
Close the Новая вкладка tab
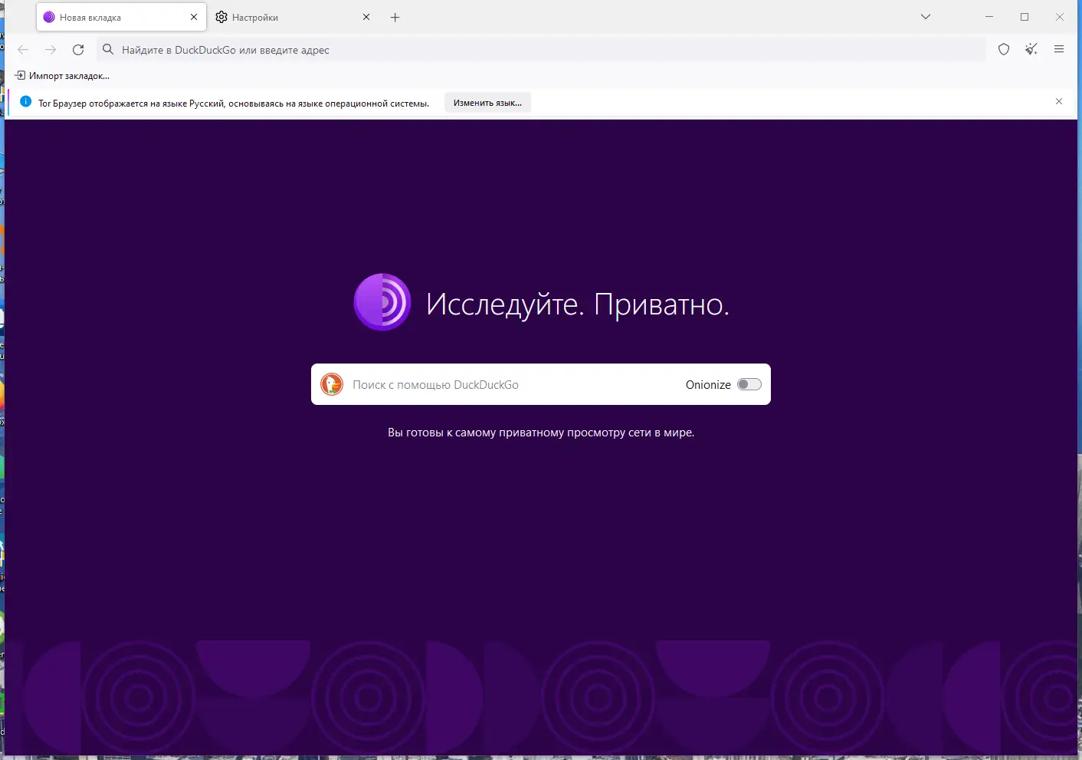pyautogui.click(x=194, y=17)
